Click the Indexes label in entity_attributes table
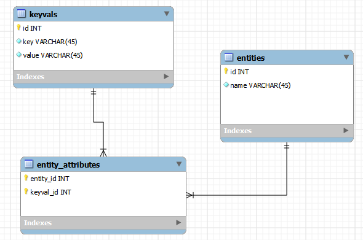 tap(38, 223)
